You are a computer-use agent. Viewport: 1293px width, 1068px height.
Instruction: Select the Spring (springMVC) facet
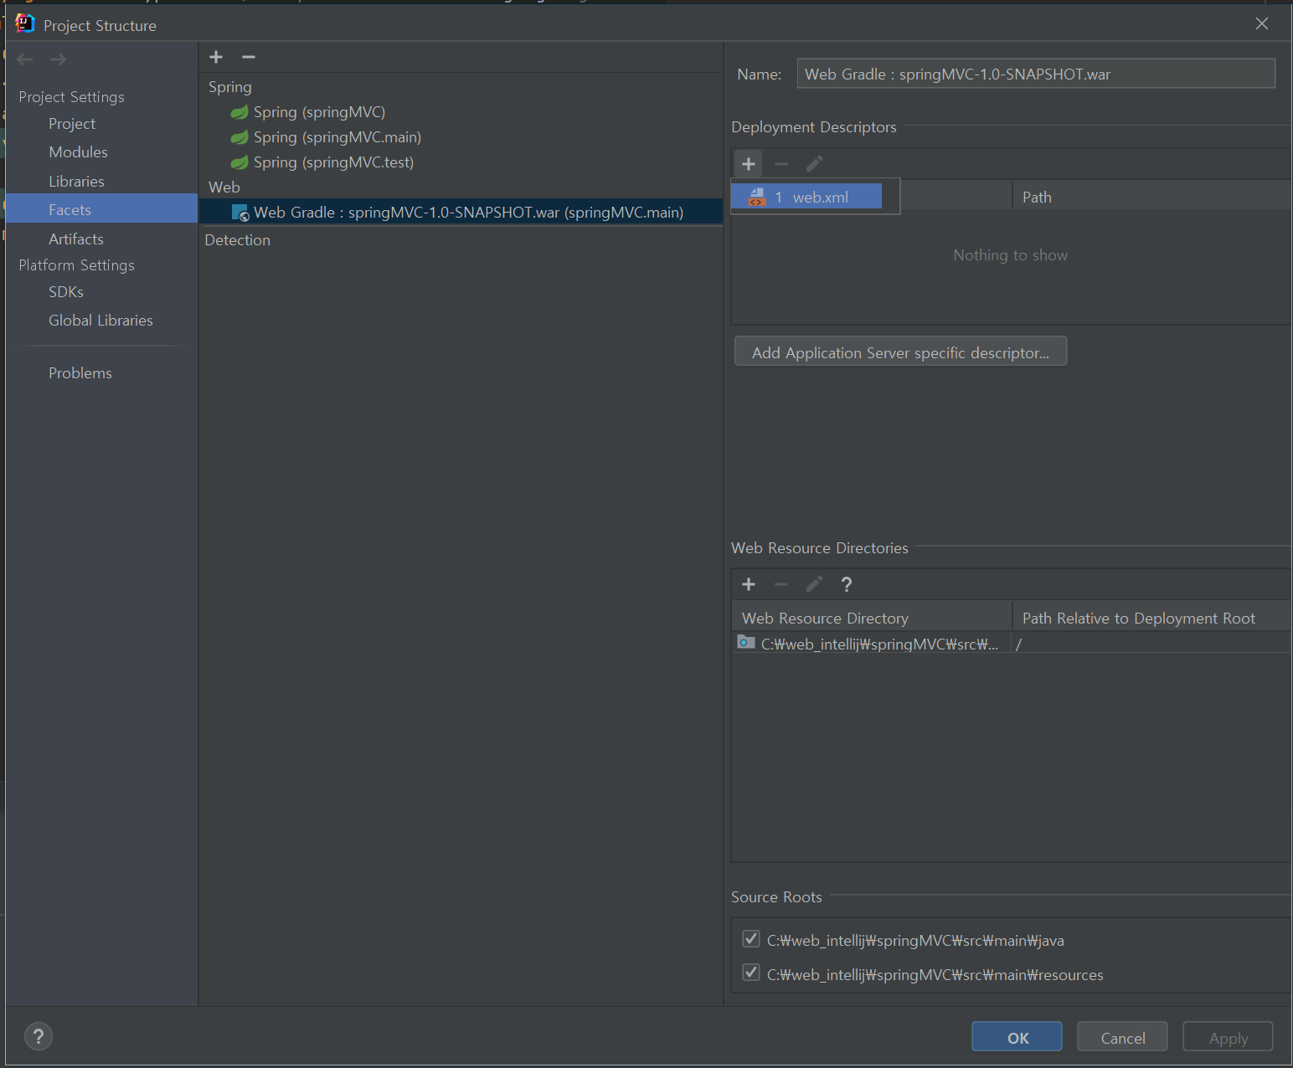tap(319, 112)
